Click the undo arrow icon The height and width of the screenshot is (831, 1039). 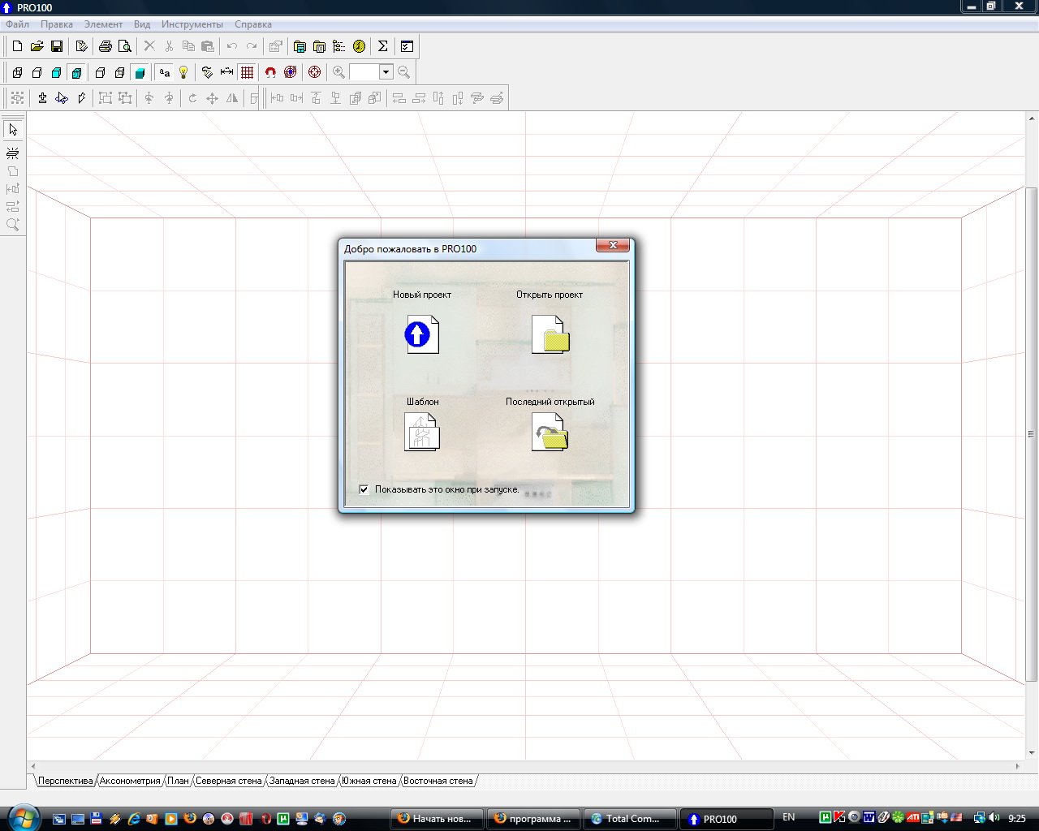tap(232, 46)
